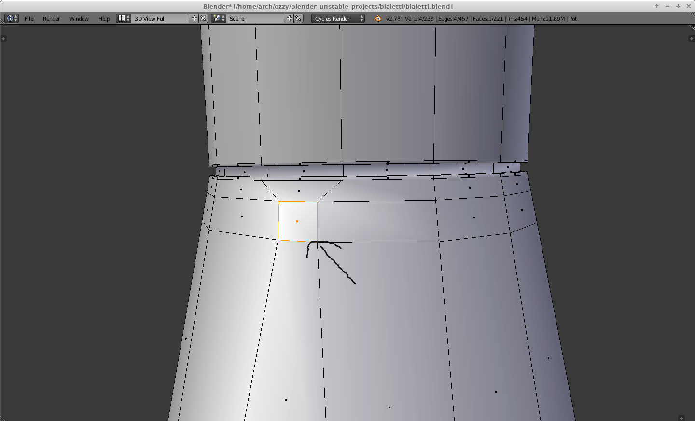Expand the hidden panel via top-left plus
Image resolution: width=695 pixels, height=421 pixels.
pos(4,38)
